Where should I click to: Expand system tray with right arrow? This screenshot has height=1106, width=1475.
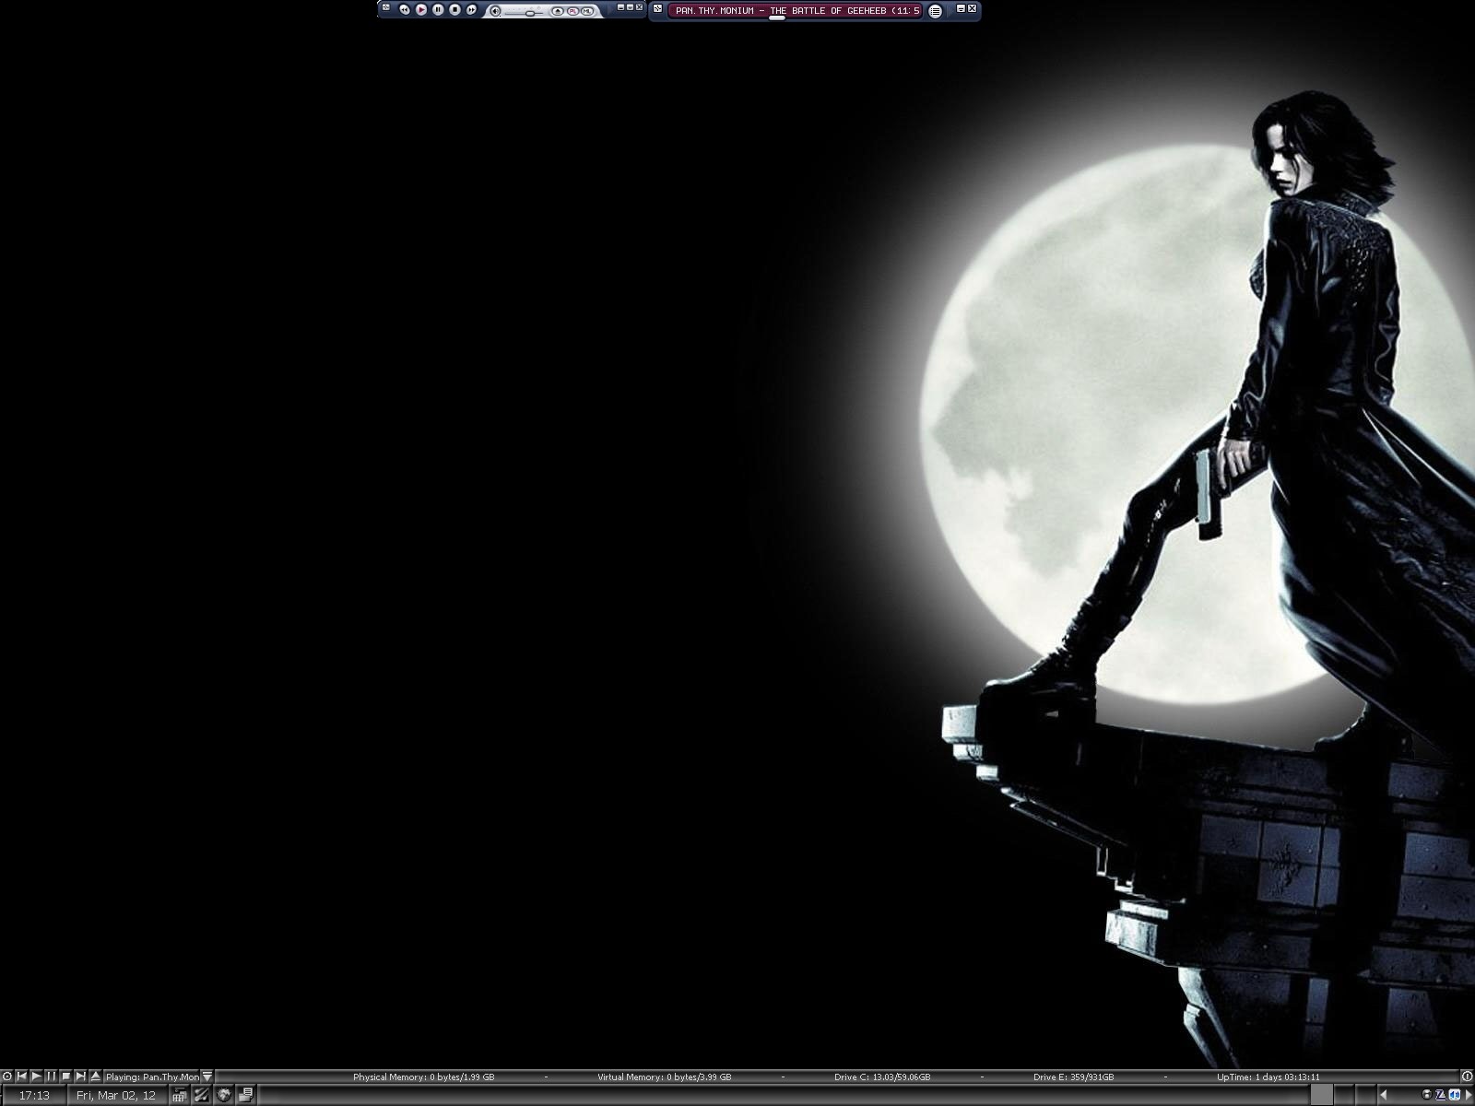[1469, 1095]
